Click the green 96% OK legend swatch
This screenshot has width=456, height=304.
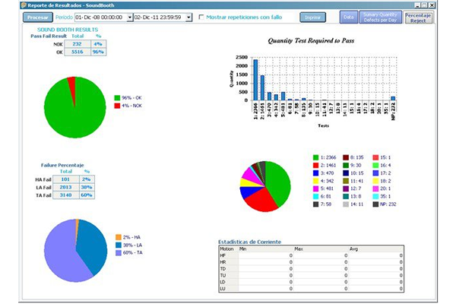tap(116, 97)
